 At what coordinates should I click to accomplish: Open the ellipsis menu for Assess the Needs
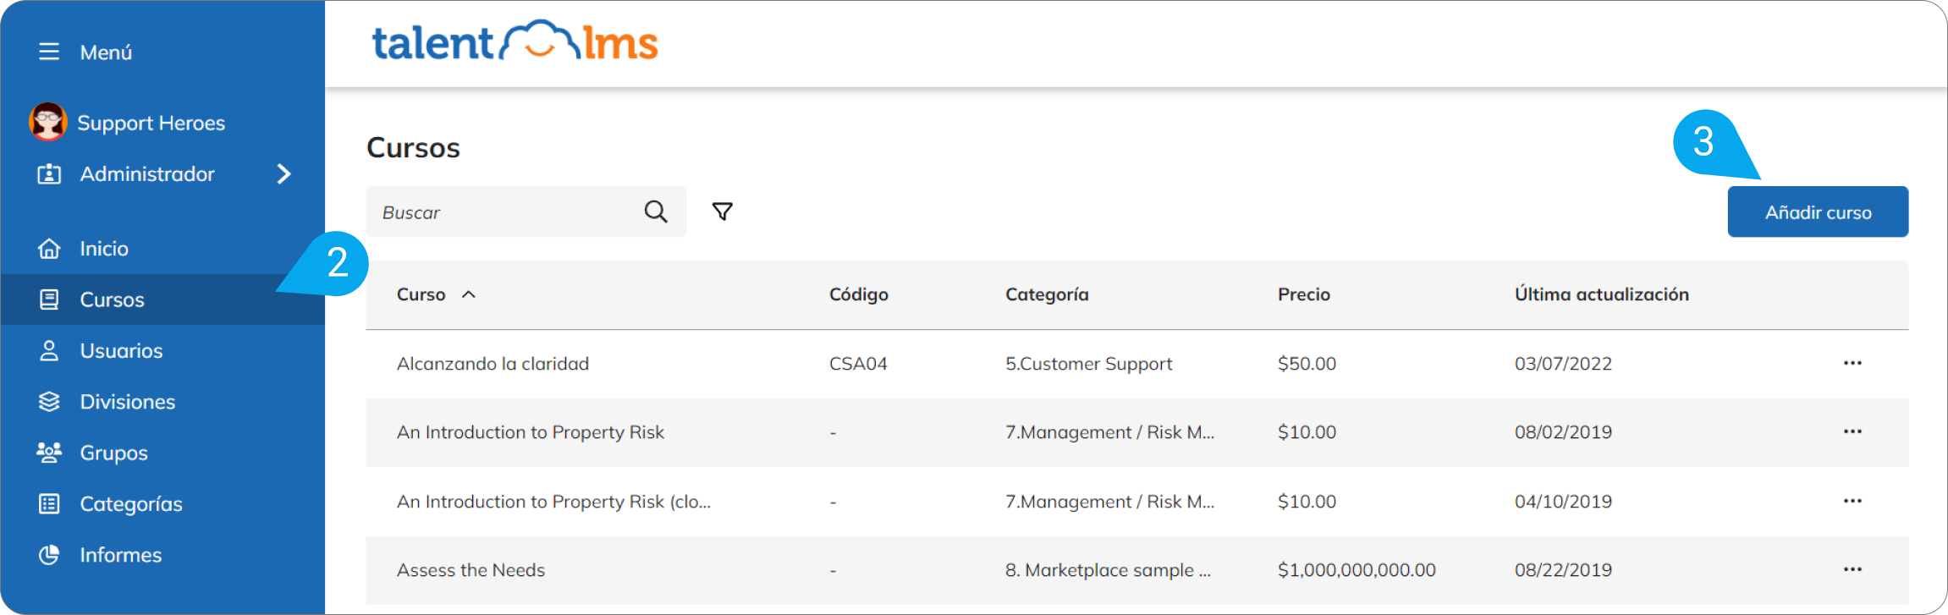pos(1852,569)
